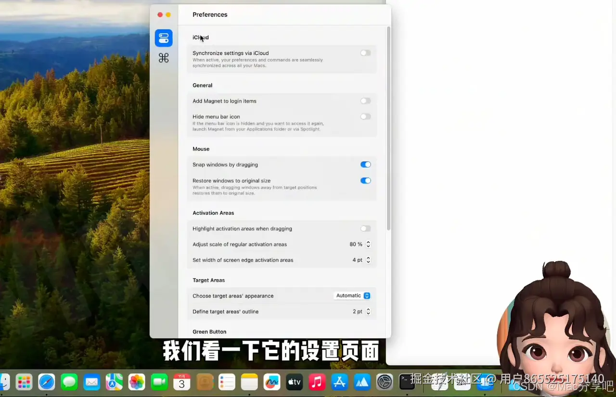Click the screen edge activation width stepper
This screenshot has height=397, width=616.
coord(368,260)
